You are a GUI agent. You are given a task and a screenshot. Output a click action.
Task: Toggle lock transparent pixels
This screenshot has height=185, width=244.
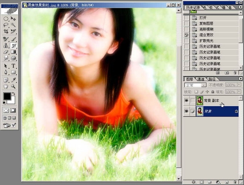pos(196,92)
